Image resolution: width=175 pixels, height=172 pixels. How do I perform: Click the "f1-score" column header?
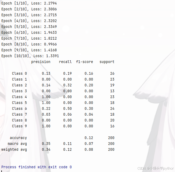click(85, 62)
